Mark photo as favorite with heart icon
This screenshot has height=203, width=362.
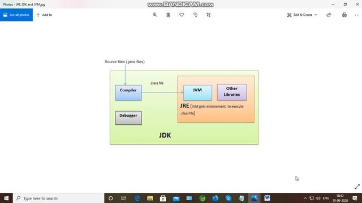(x=182, y=15)
